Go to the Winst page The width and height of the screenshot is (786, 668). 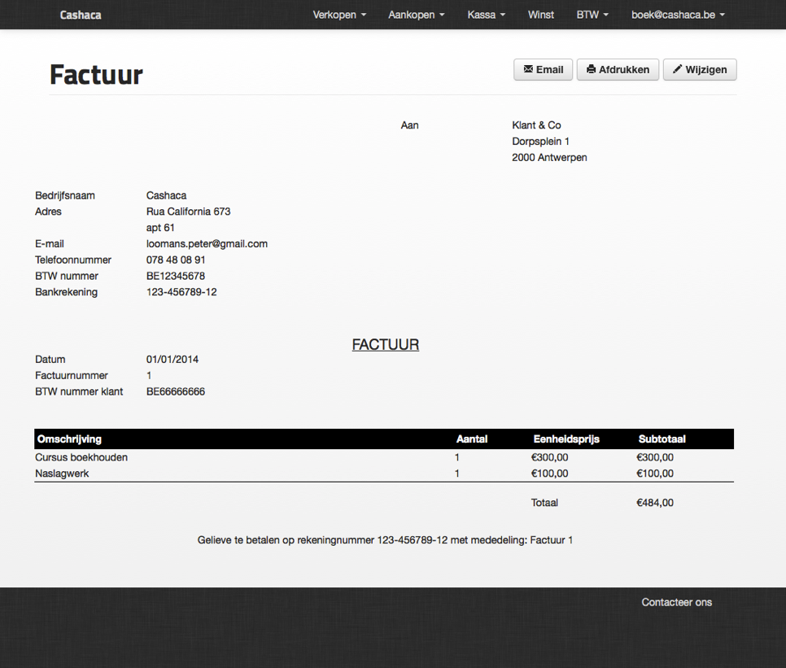click(x=541, y=15)
